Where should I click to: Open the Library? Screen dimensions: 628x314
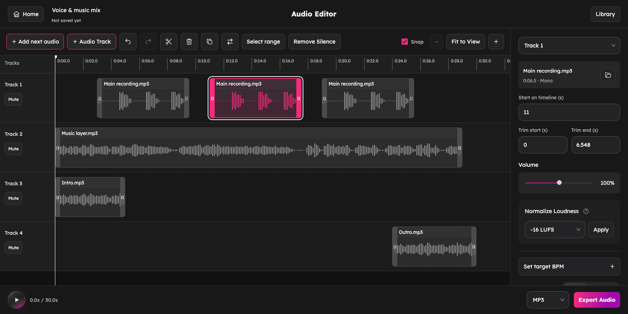(605, 14)
